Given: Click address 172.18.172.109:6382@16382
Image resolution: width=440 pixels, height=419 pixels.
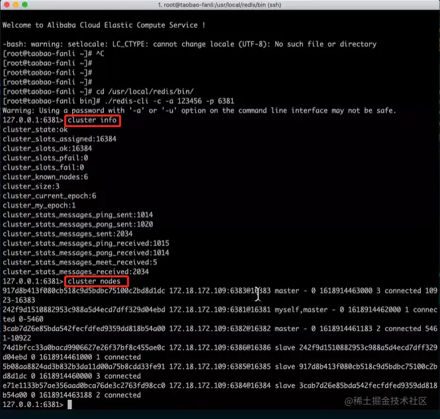Looking at the screenshot, I should 220,328.
